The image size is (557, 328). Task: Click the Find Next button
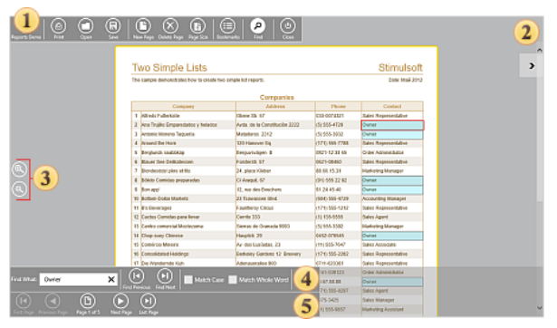165,276
